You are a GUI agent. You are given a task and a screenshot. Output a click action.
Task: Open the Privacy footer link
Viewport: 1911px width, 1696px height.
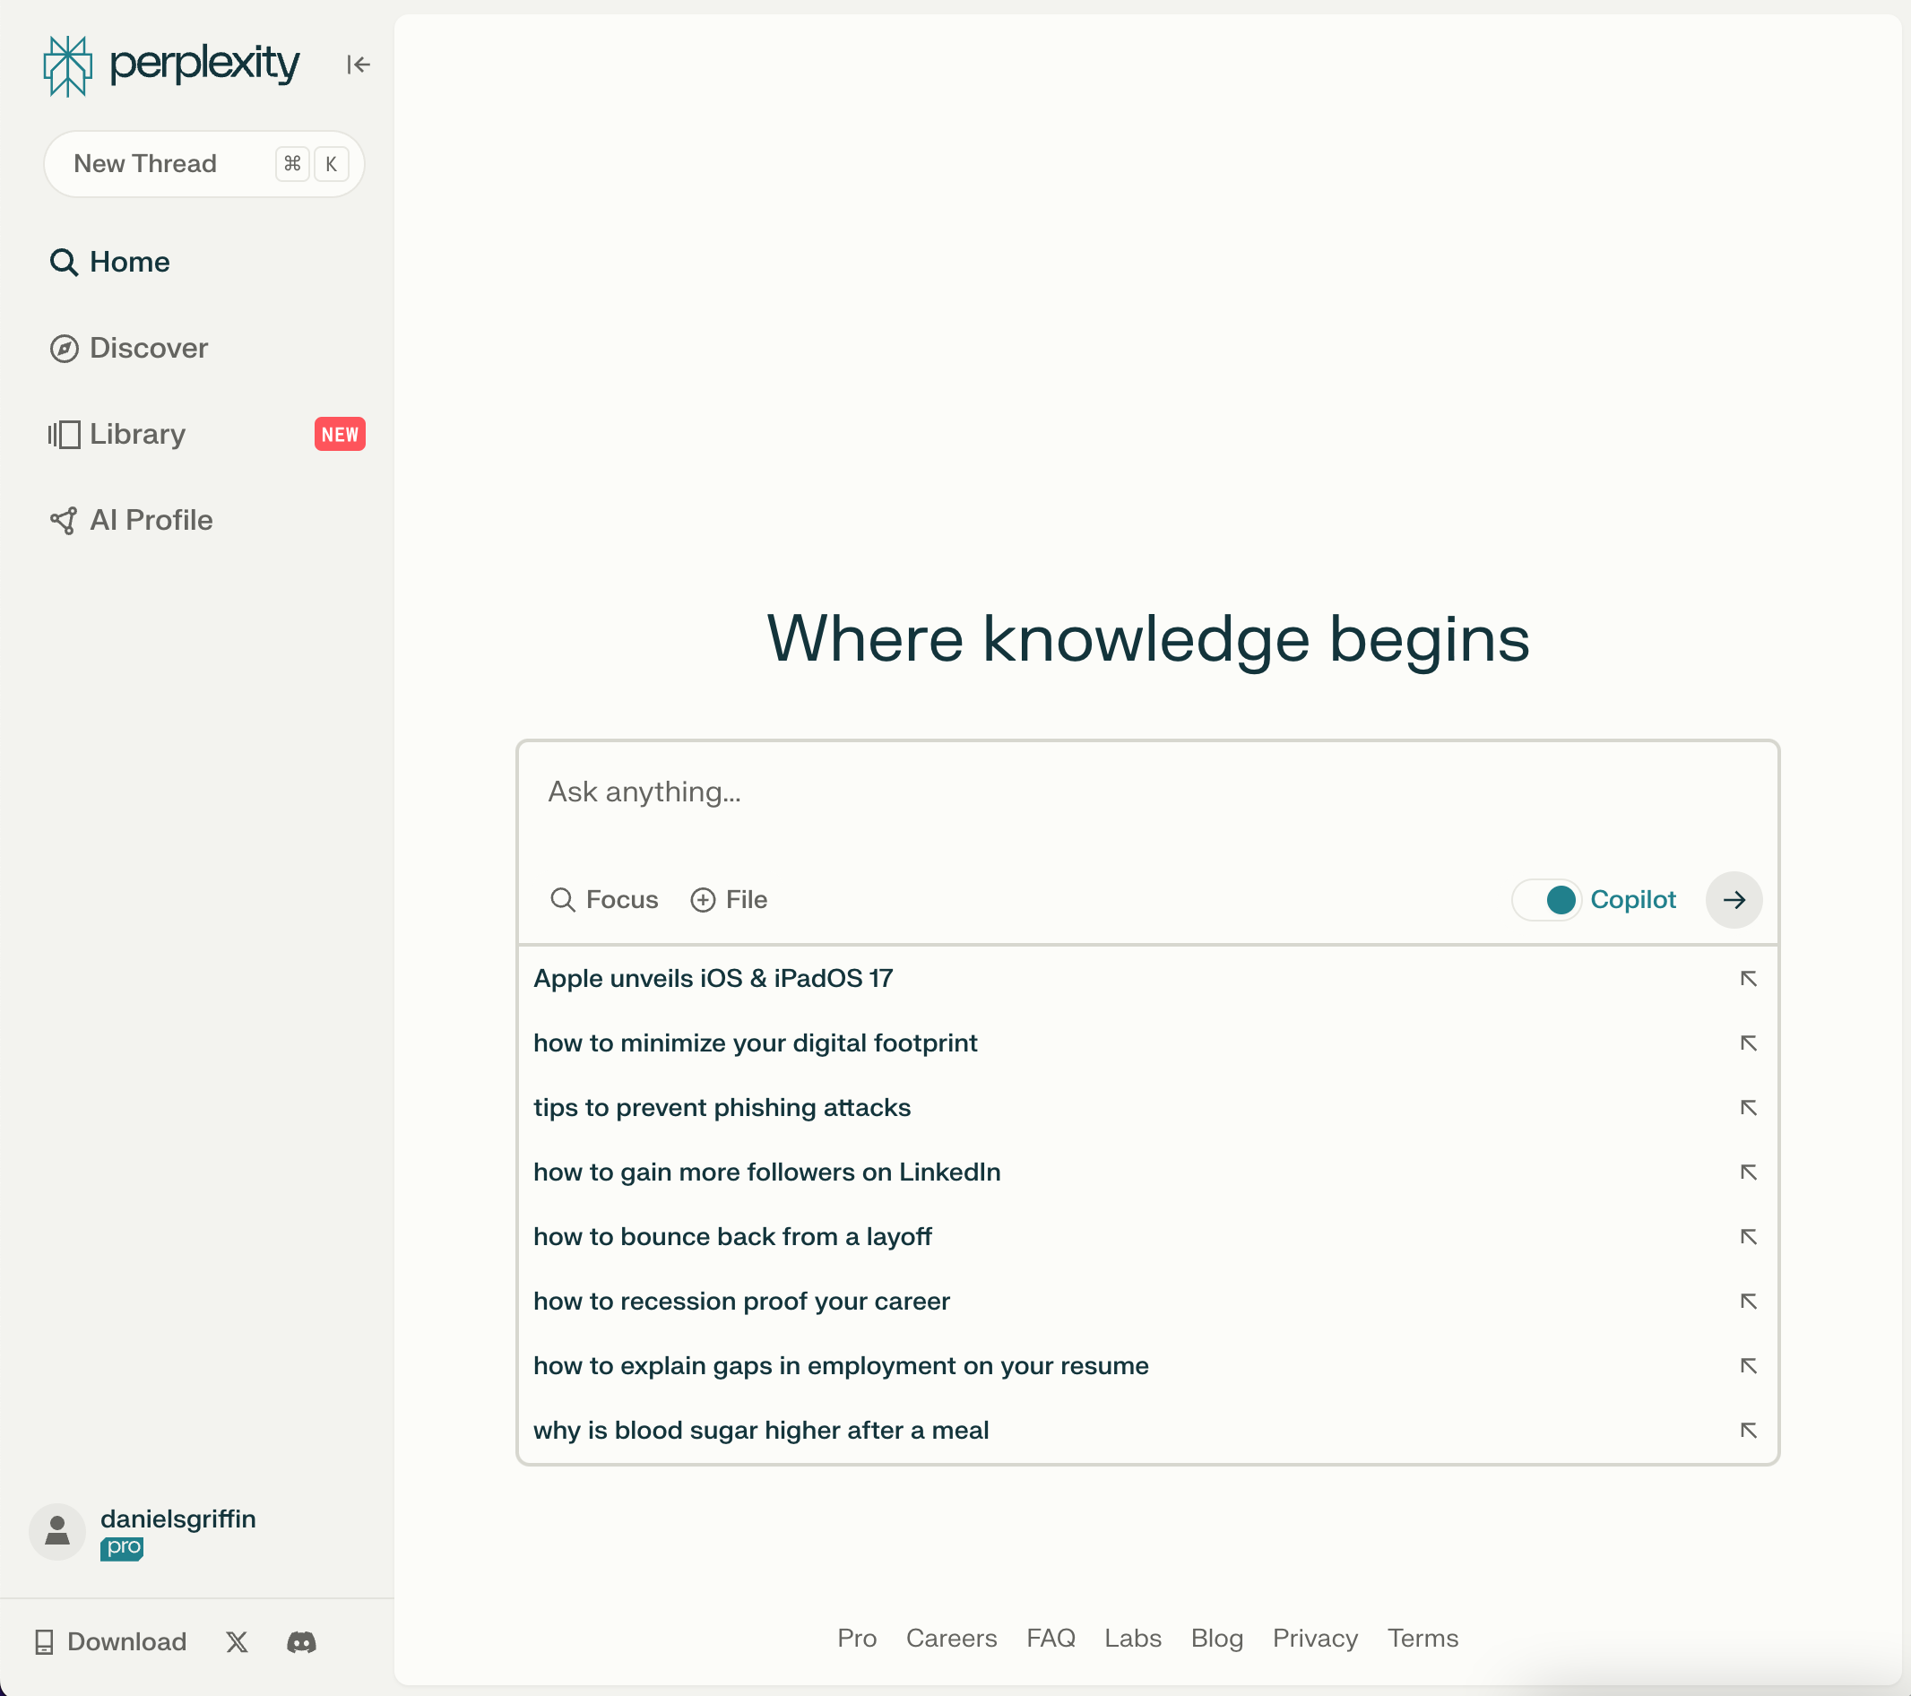(x=1316, y=1638)
